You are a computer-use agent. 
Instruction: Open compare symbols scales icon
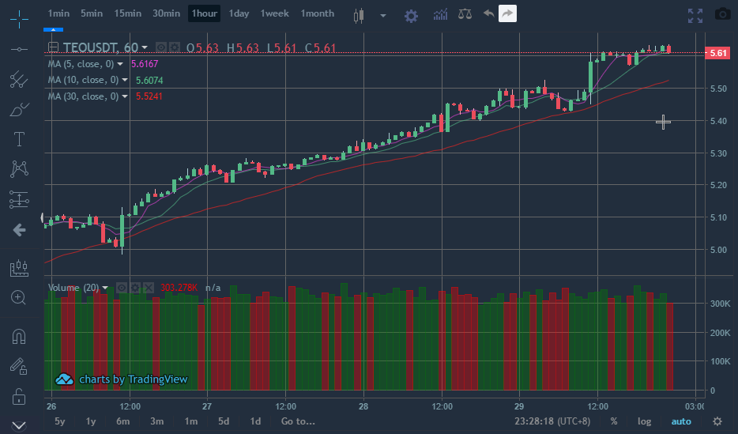tap(465, 13)
